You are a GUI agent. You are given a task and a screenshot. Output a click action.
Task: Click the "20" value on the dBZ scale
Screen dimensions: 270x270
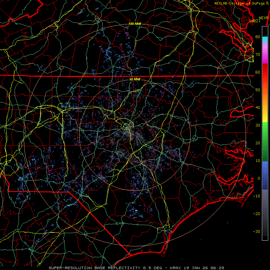(x=258, y=143)
